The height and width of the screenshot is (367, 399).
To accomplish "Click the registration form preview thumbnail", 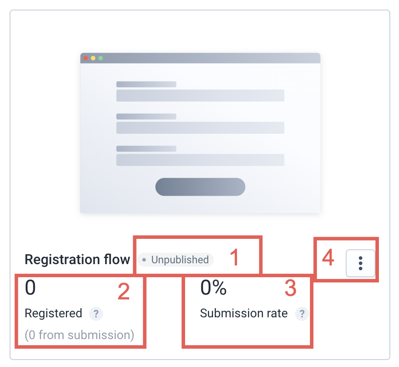I will [200, 133].
